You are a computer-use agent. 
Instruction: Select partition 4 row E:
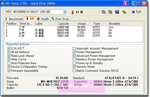click(x=73, y=36)
